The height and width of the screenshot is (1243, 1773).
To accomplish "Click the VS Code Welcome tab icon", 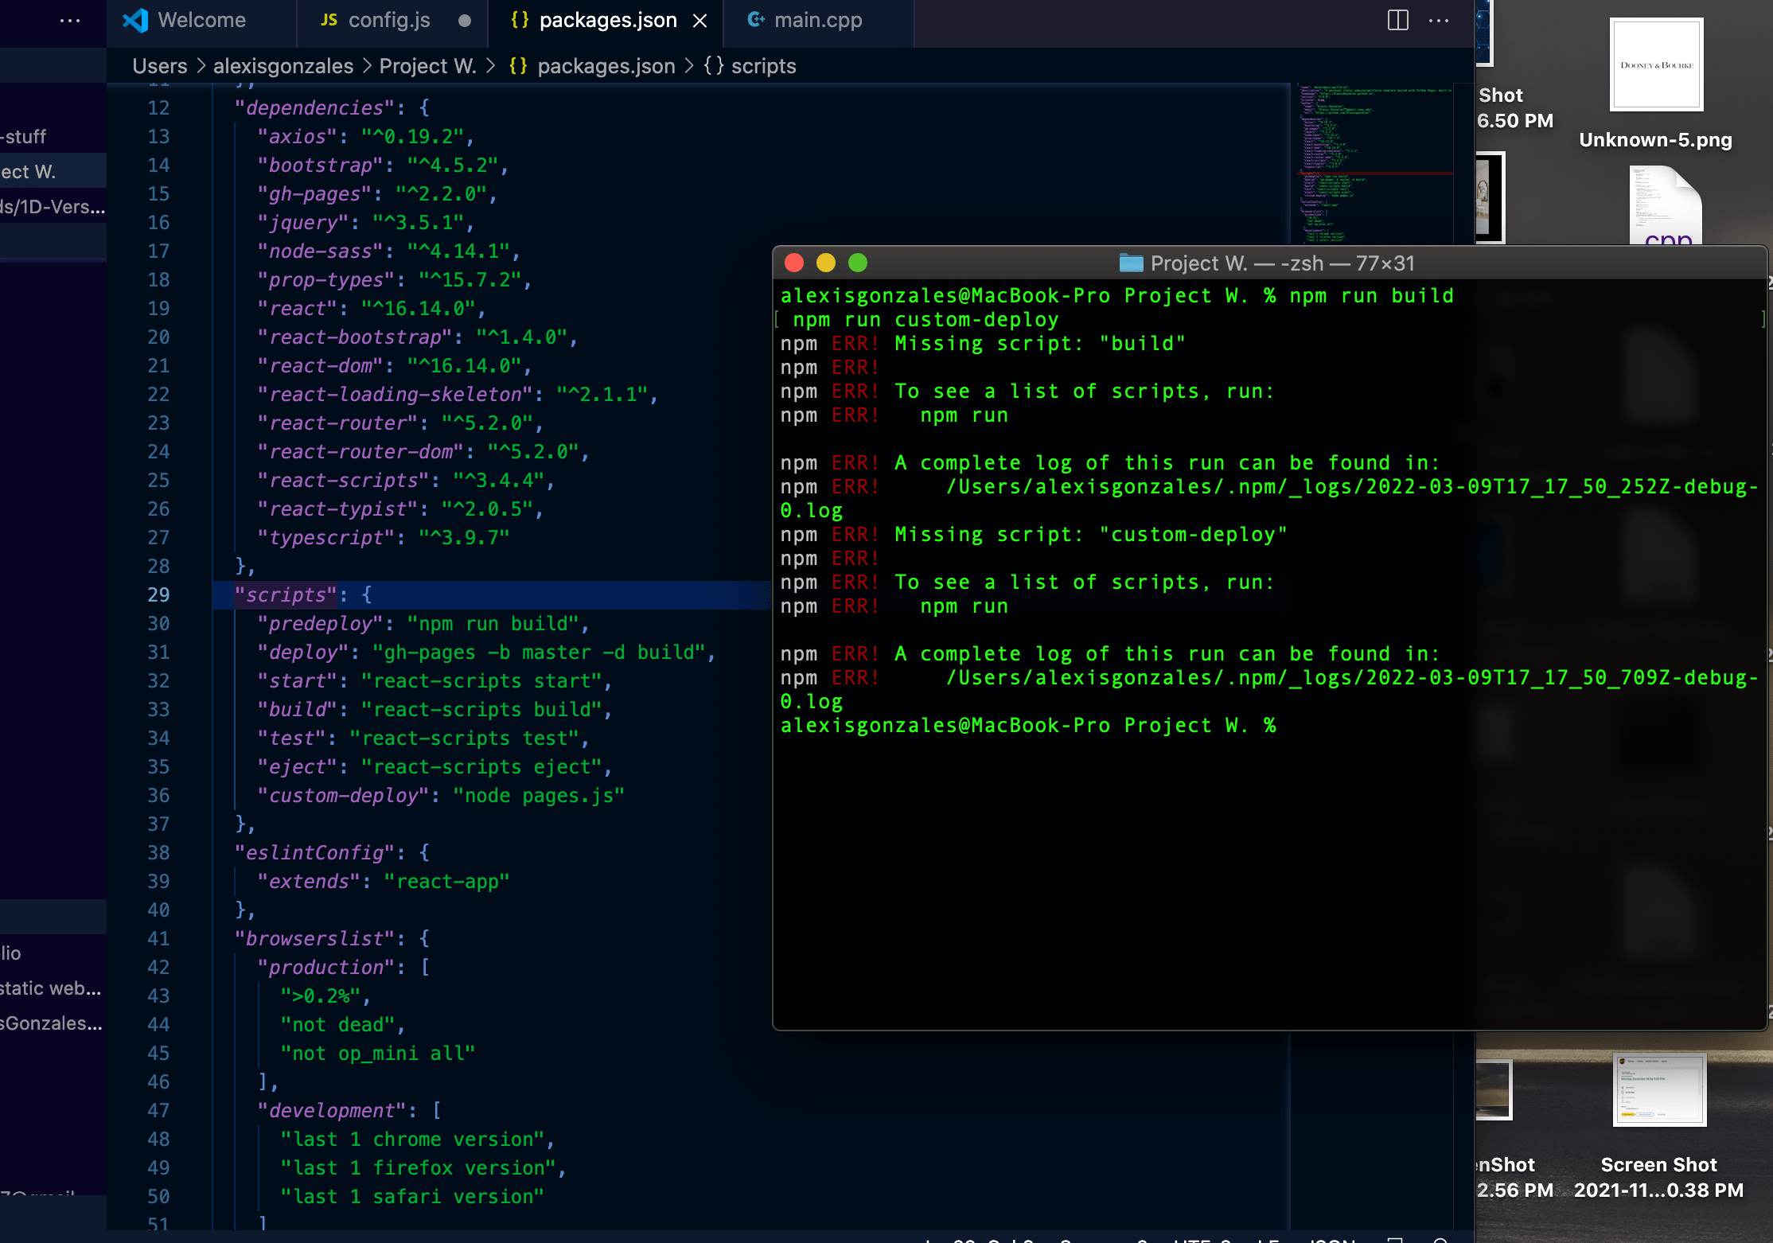I will pos(136,21).
